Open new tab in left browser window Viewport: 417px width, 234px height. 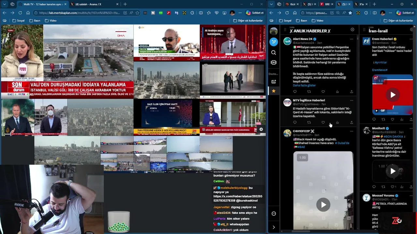point(125,4)
